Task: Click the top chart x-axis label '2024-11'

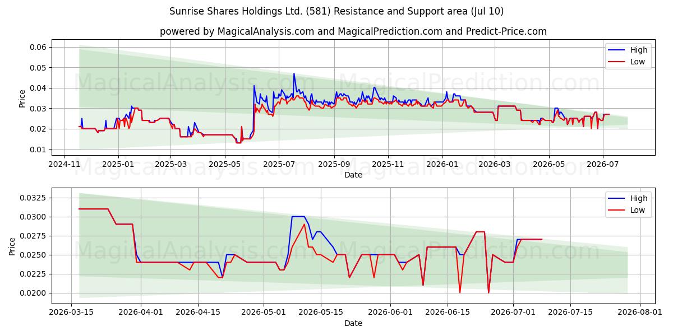Action: coord(63,164)
